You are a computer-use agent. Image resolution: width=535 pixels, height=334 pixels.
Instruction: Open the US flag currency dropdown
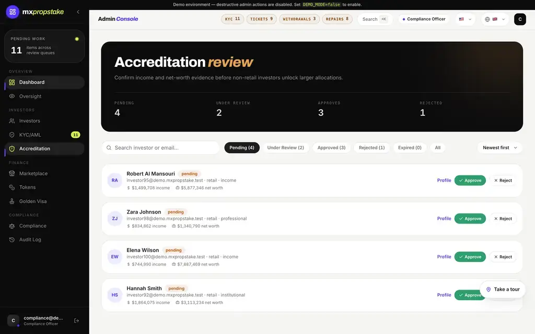click(x=465, y=19)
